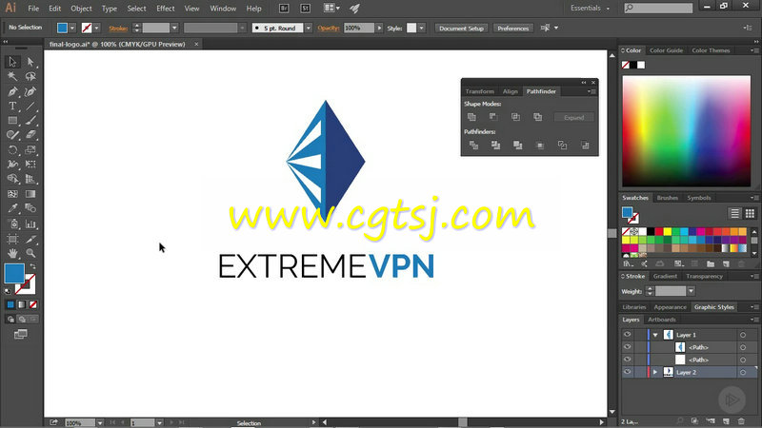Select the Eraser tool
This screenshot has width=762, height=428.
coord(30,135)
